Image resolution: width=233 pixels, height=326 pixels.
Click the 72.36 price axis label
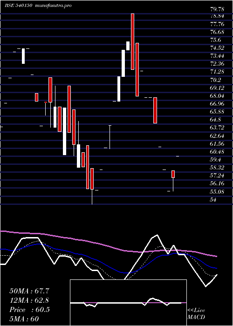pyautogui.click(x=217, y=64)
